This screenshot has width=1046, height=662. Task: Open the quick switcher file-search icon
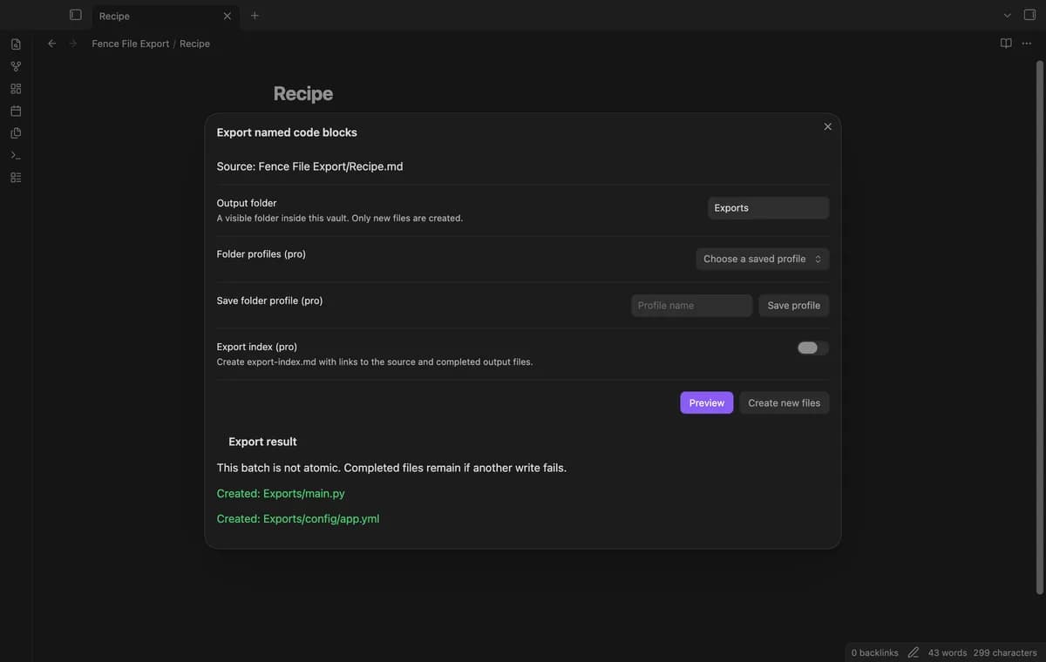coord(16,44)
